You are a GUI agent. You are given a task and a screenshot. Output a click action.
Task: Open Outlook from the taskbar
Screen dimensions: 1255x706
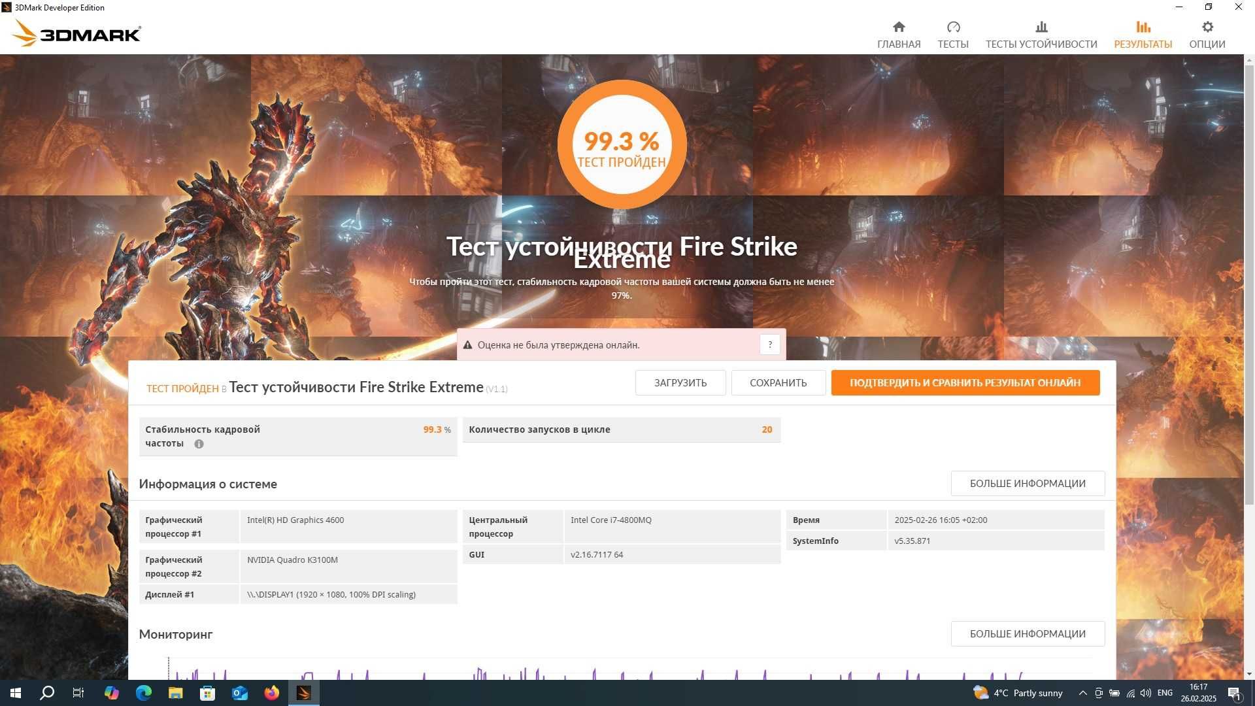(x=239, y=693)
